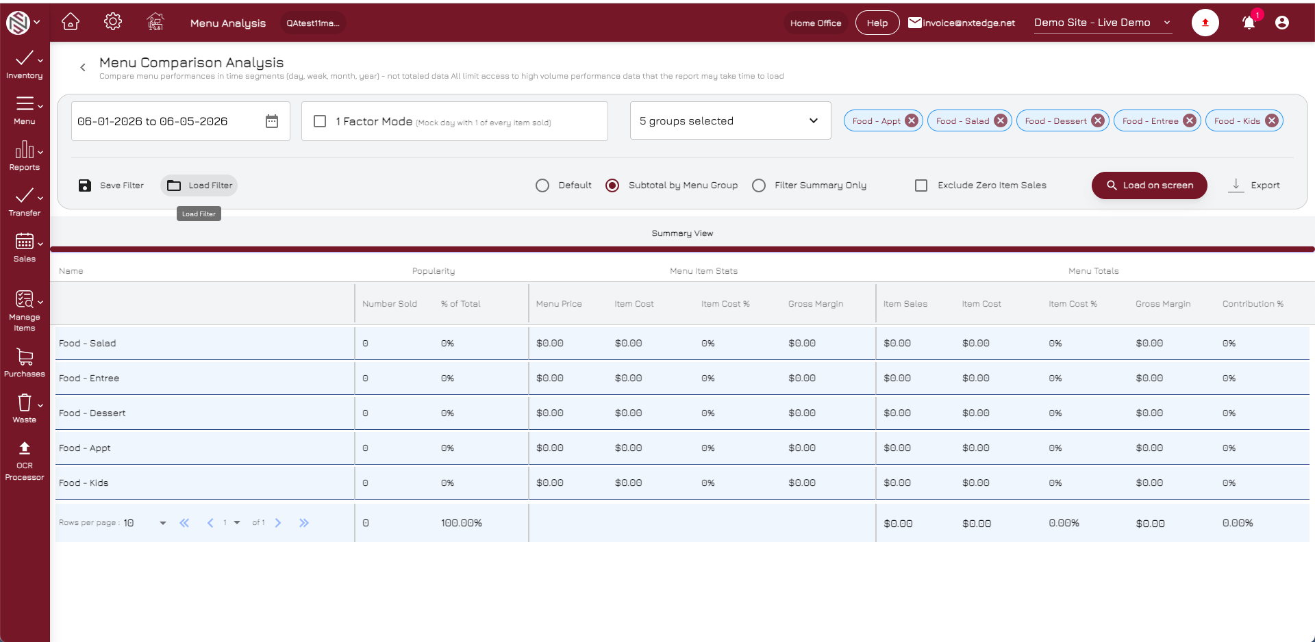1315x642 pixels.
Task: Open the Menu Analysis tab
Action: click(x=228, y=23)
